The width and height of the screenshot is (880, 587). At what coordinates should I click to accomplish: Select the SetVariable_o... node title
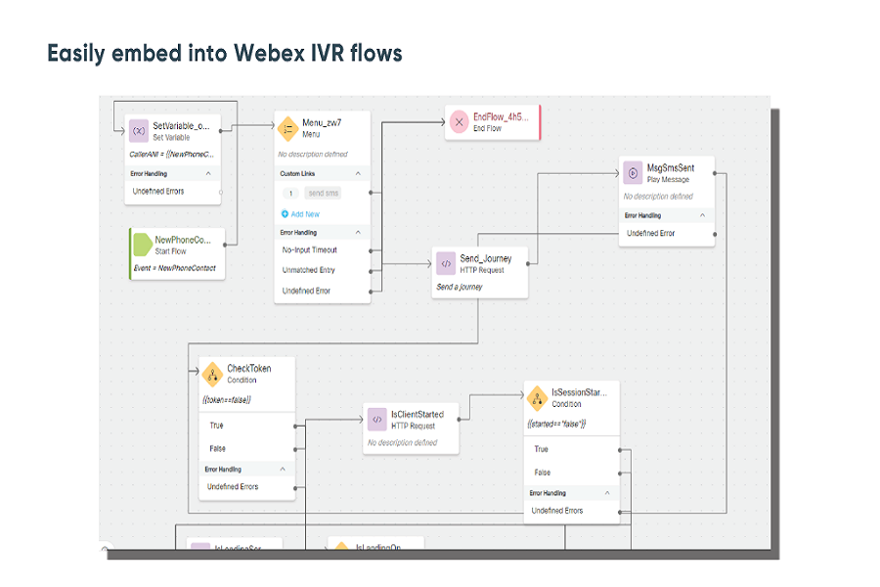[x=181, y=126]
